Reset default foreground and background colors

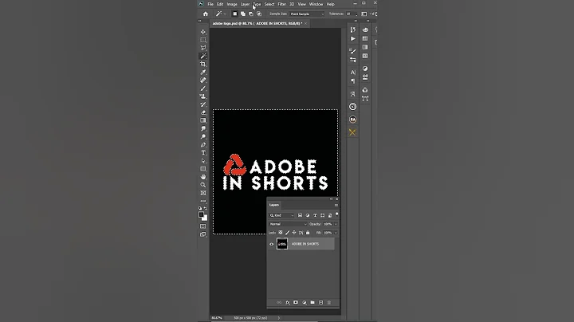tap(200, 208)
